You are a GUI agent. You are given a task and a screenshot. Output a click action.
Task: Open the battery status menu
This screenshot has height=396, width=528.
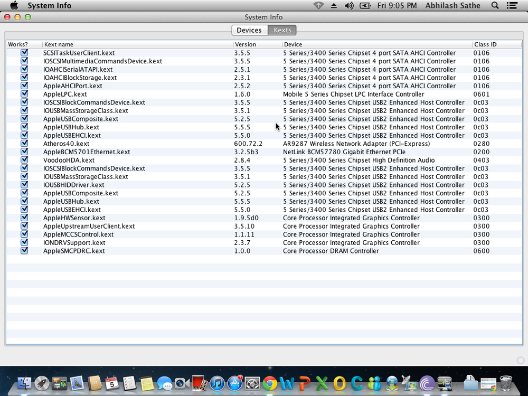point(365,6)
